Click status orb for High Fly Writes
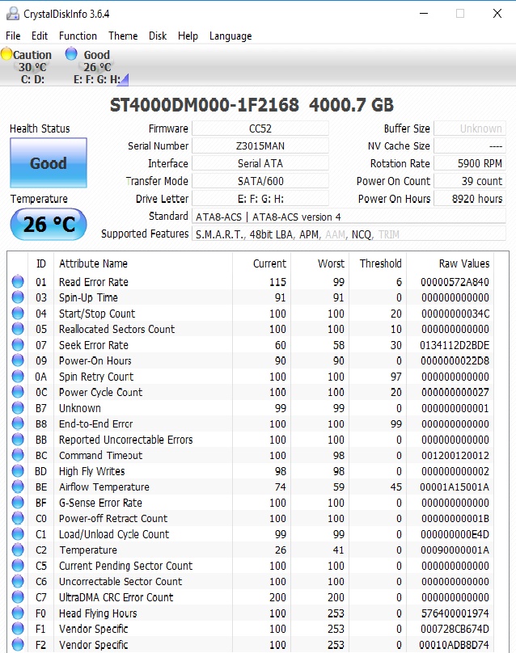 pos(18,471)
